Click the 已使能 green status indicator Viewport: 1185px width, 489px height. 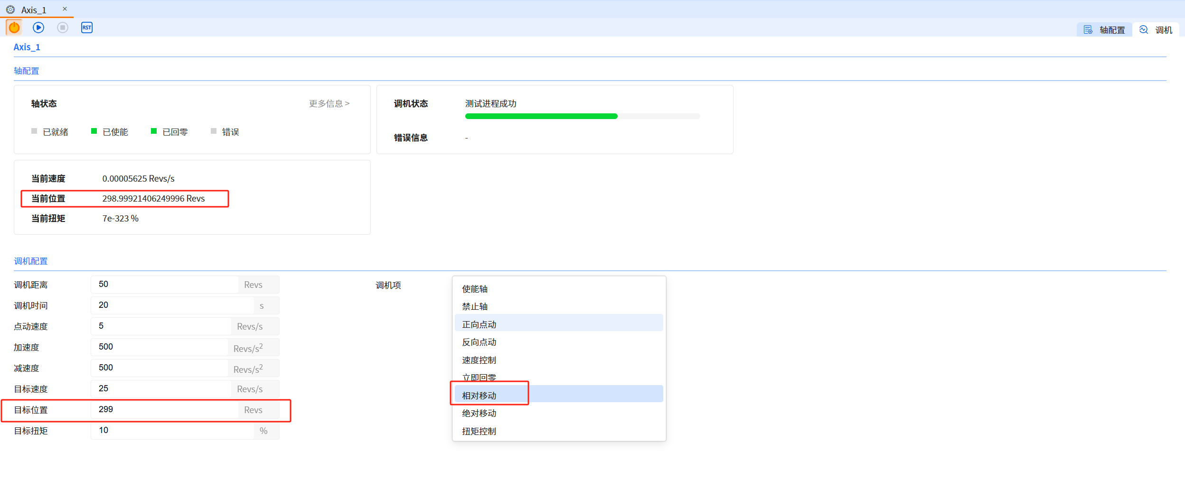pos(94,131)
